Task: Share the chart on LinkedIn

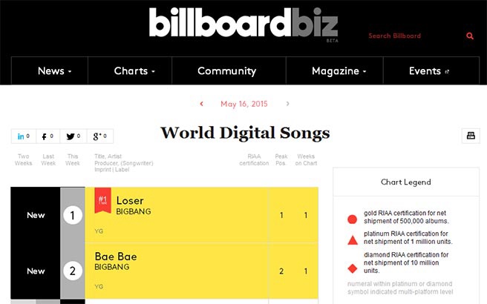Action: 24,136
